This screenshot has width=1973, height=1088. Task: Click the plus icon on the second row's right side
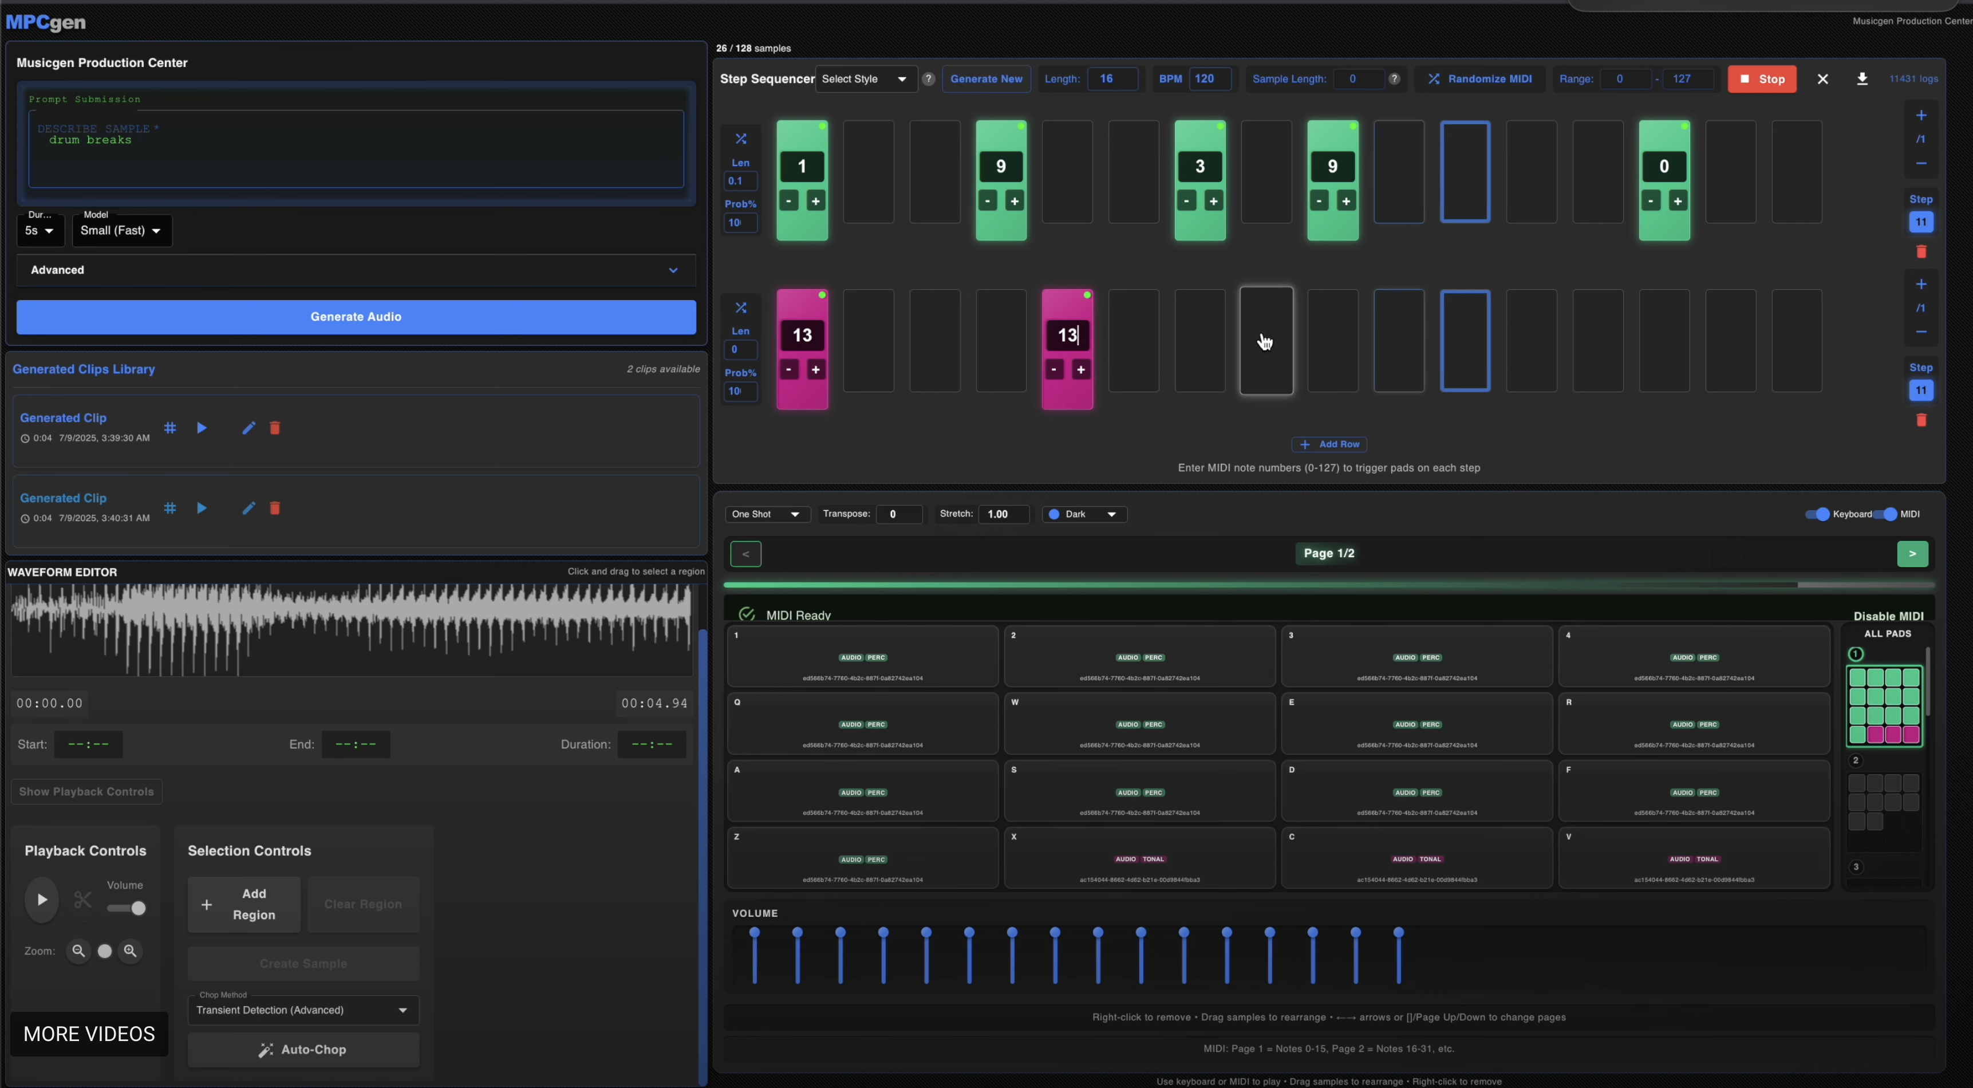coord(1921,284)
